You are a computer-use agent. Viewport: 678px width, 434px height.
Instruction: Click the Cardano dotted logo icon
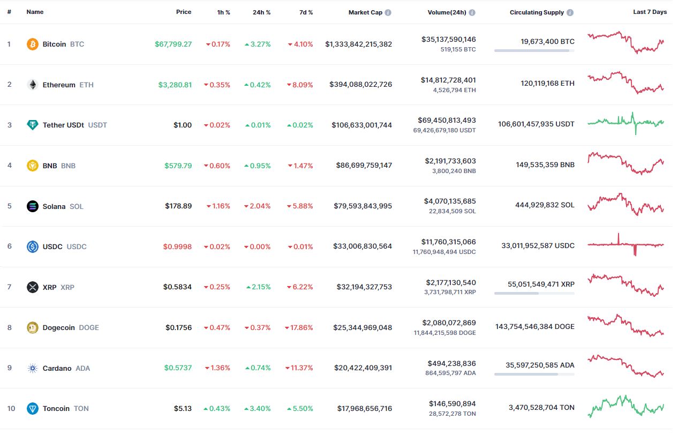click(33, 368)
